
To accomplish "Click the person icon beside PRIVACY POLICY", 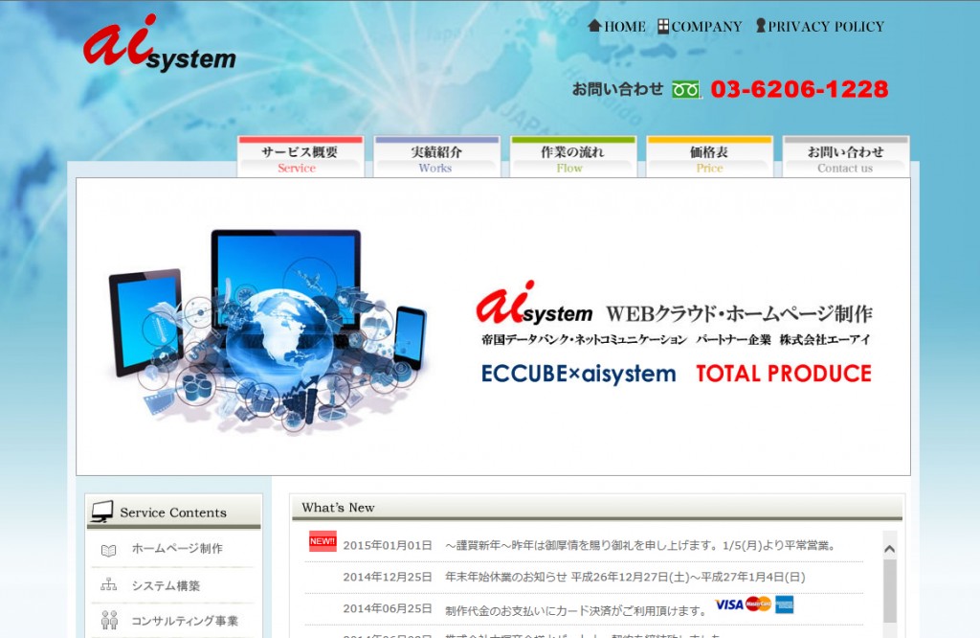I will pyautogui.click(x=761, y=26).
